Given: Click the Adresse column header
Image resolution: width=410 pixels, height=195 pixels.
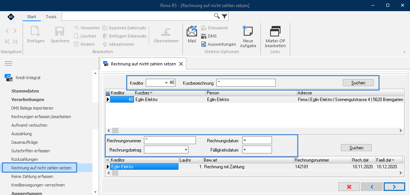Looking at the screenshot, I should (x=350, y=93).
